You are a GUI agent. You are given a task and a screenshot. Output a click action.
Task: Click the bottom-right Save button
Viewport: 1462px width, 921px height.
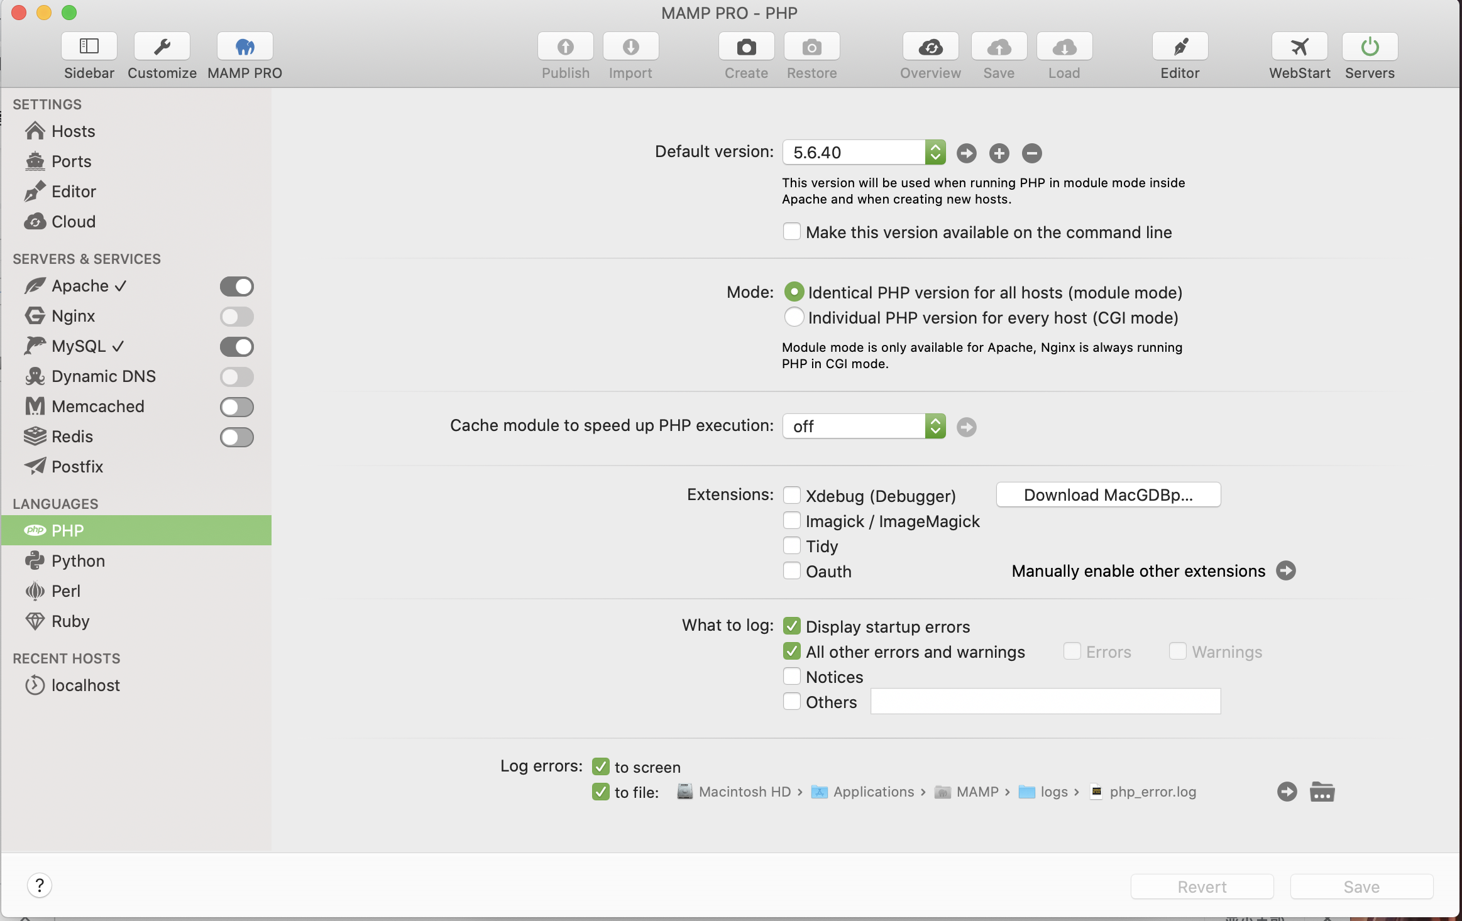point(1362,886)
